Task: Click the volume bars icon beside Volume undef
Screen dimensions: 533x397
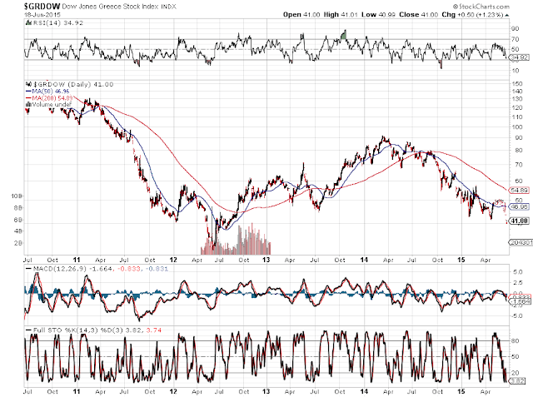Action: (28, 104)
